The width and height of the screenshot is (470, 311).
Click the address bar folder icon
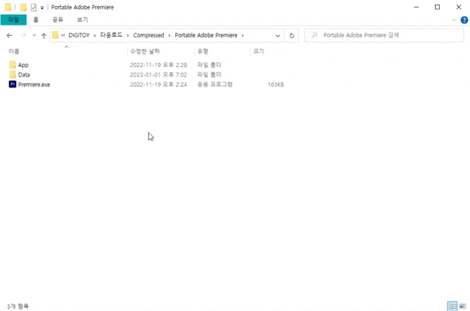click(55, 36)
